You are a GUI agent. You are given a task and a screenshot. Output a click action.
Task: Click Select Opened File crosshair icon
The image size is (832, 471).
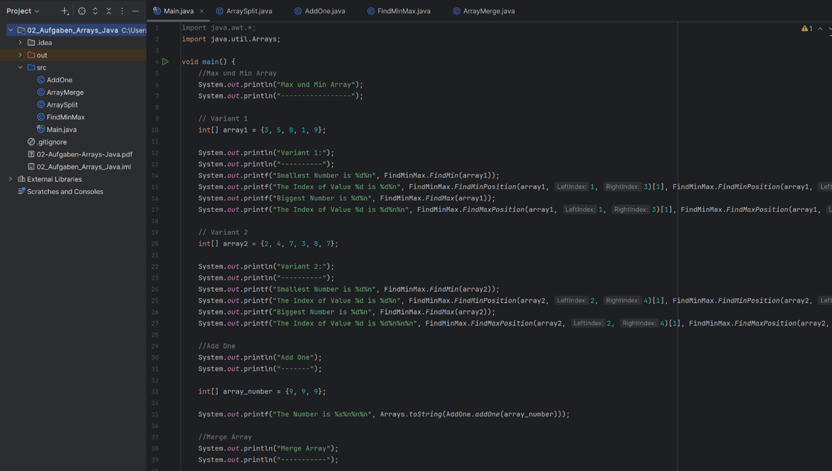point(82,11)
